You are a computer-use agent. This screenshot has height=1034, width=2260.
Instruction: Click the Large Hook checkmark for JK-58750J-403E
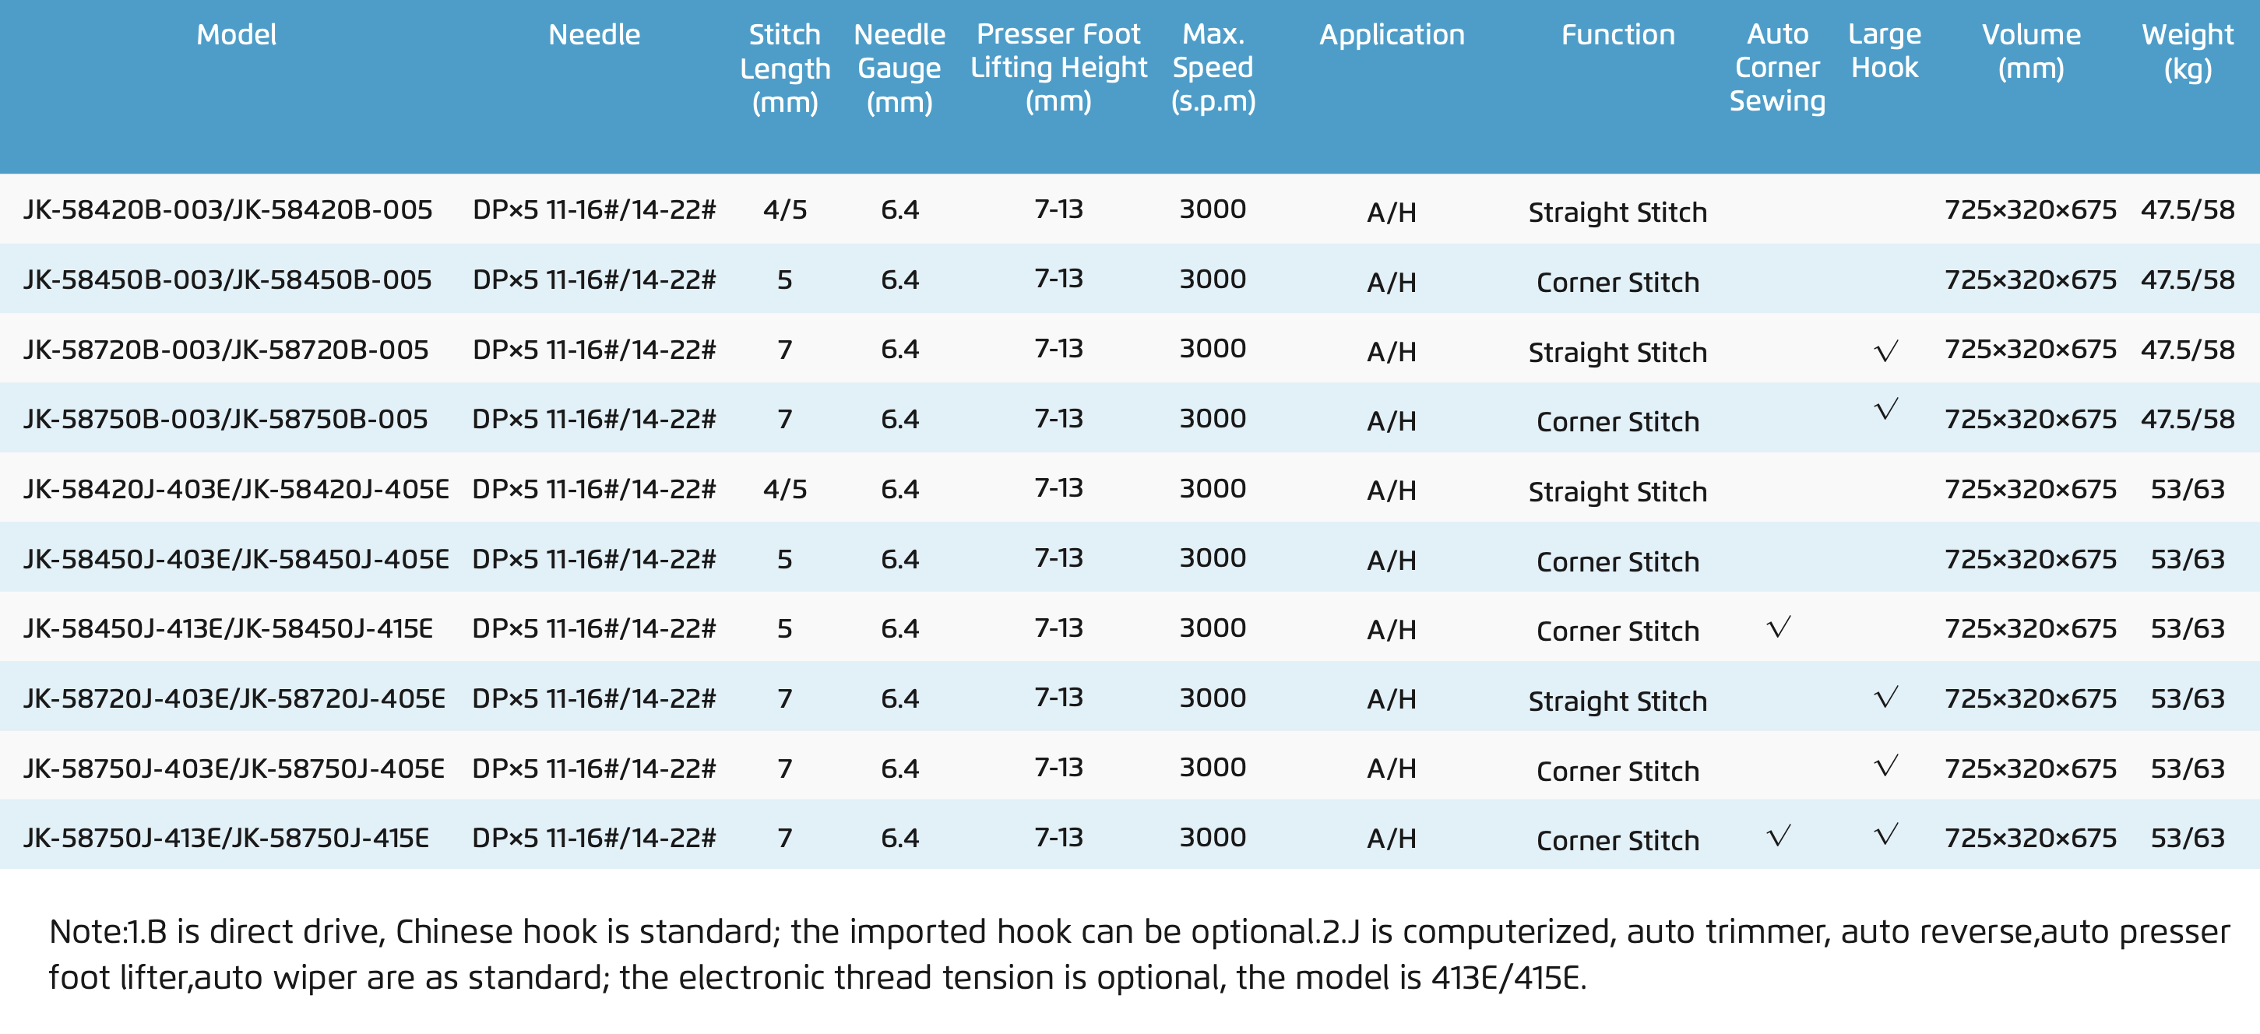tap(1885, 765)
